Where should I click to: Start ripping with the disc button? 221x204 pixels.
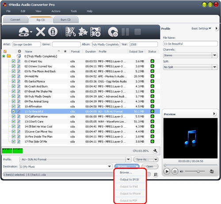[113, 32]
